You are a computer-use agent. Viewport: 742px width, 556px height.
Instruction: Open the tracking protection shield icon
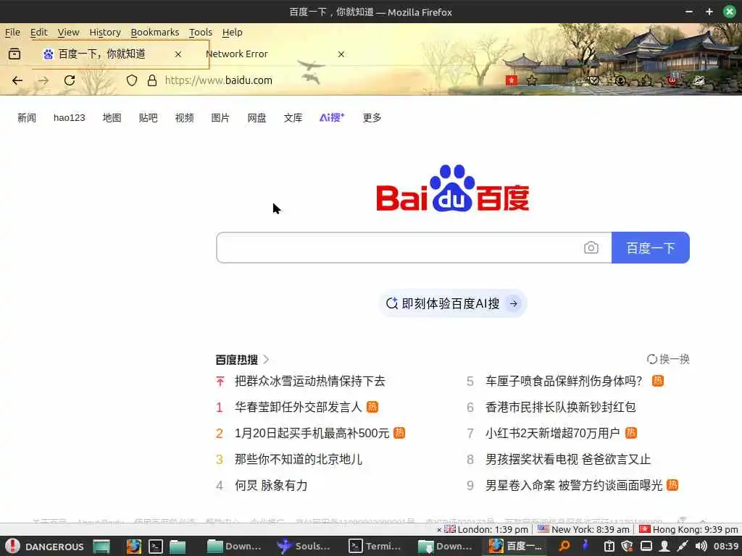click(x=132, y=80)
